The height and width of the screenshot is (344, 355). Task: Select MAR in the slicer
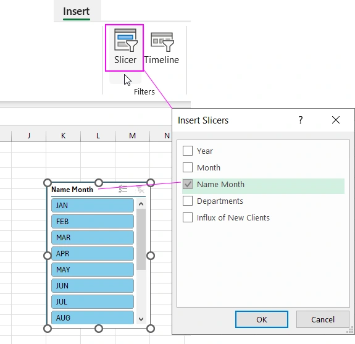(x=93, y=238)
